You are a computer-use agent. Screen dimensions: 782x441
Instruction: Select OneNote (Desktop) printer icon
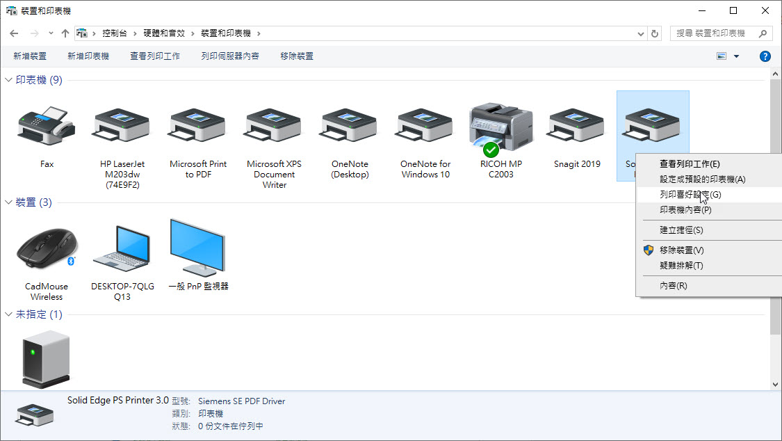pyautogui.click(x=350, y=126)
